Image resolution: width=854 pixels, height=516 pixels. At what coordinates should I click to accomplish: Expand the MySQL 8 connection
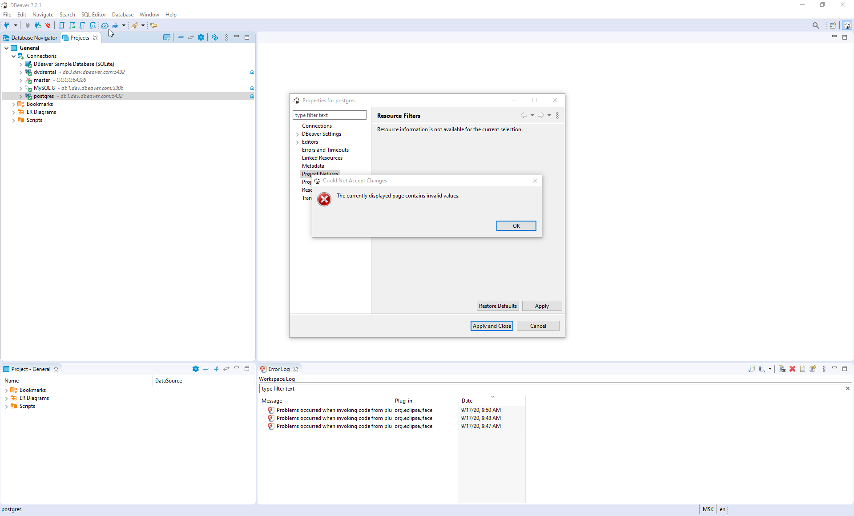click(x=20, y=88)
